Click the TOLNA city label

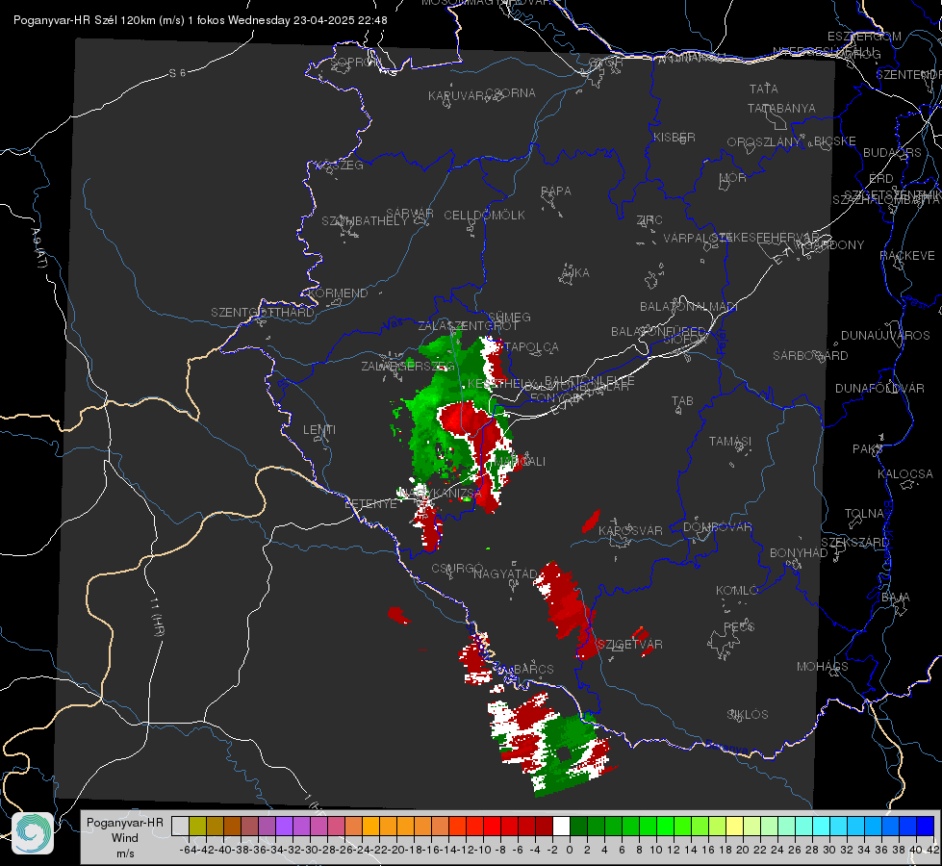pyautogui.click(x=864, y=514)
